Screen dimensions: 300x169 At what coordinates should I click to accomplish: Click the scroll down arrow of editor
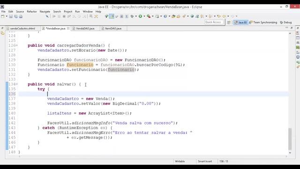pyautogui.click(x=290, y=153)
